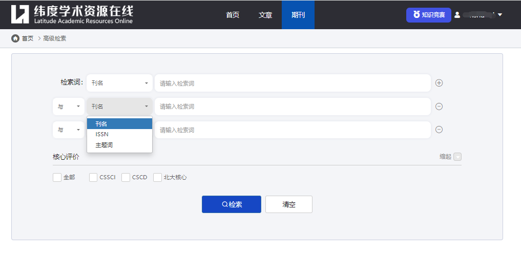The width and height of the screenshot is (521, 254).
Task: Expand the user account dropdown arrow
Action: (x=499, y=15)
